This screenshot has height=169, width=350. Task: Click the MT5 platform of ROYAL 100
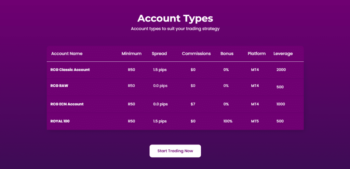click(x=255, y=121)
